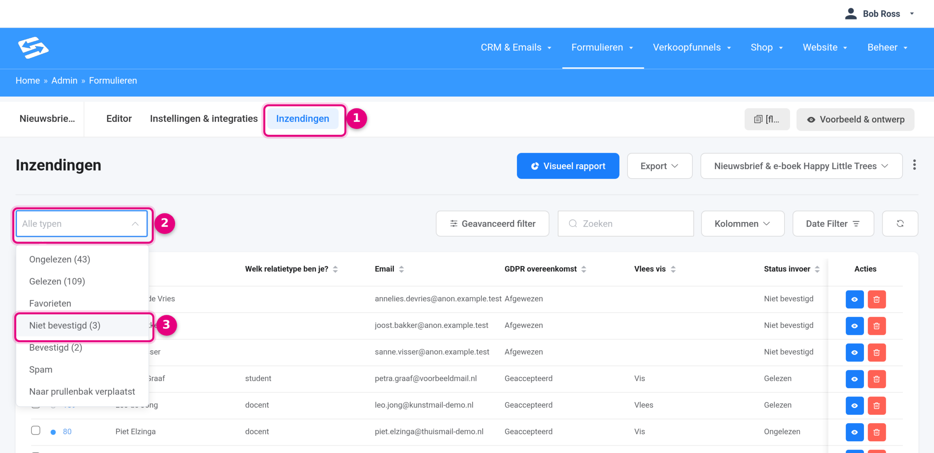Click the Visueel rapport button
The width and height of the screenshot is (934, 453).
pyautogui.click(x=568, y=166)
